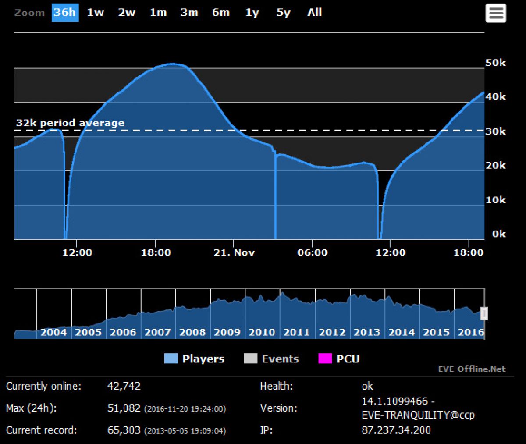Set chart zoom to 1y
This screenshot has height=444, width=526.
pyautogui.click(x=252, y=13)
